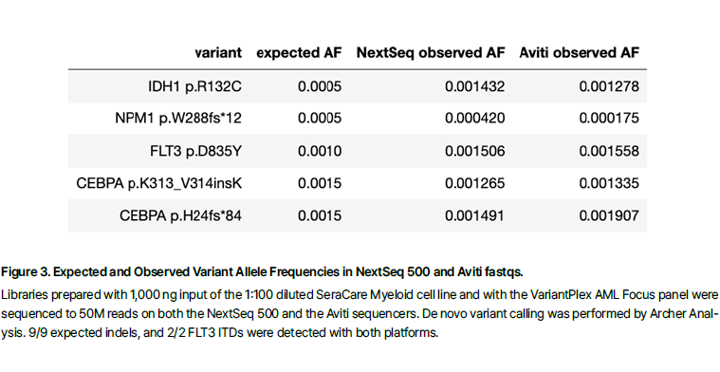Click expected AF 0.0010 for FLT3
This screenshot has width=720, height=372.
coord(320,151)
